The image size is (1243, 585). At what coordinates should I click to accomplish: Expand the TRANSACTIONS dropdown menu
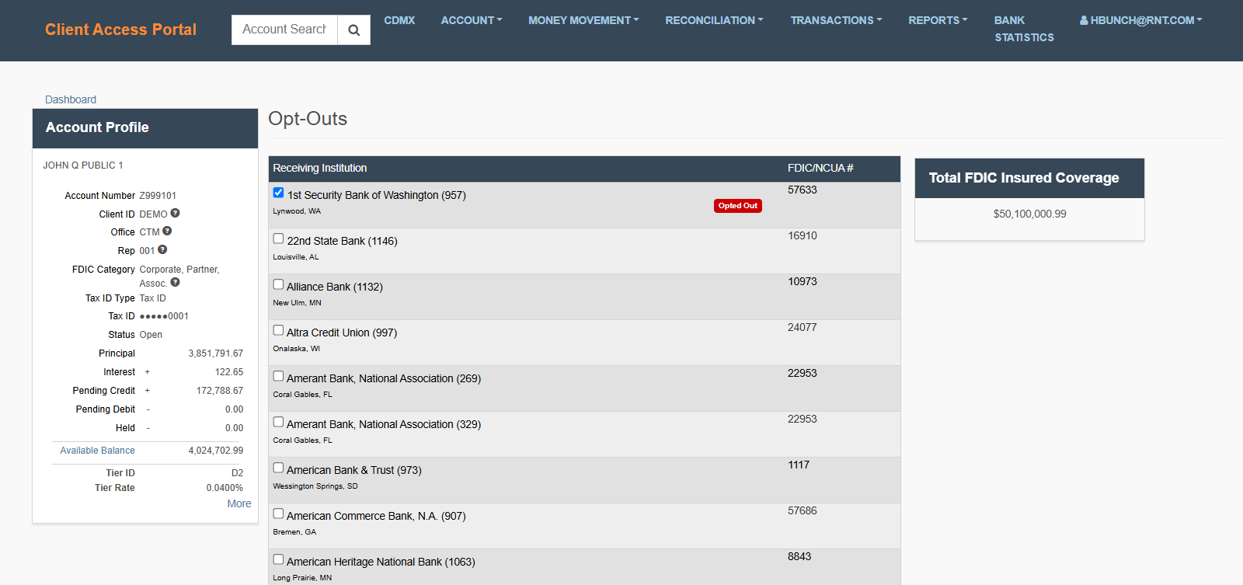(836, 20)
